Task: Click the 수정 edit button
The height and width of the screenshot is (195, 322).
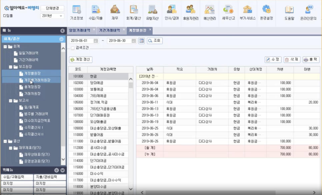Action: 273,59
